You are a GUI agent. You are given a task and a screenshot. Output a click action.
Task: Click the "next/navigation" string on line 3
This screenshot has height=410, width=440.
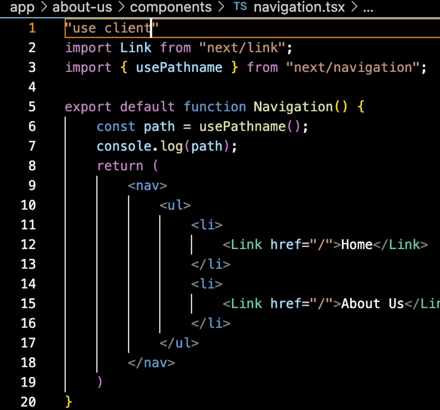353,68
